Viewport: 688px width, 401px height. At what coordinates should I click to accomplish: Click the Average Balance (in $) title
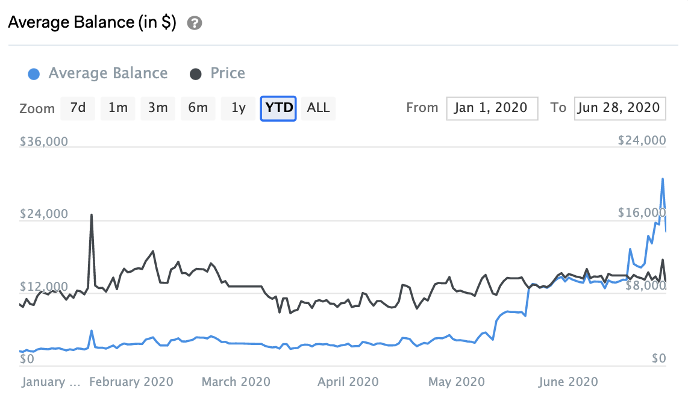click(x=92, y=22)
